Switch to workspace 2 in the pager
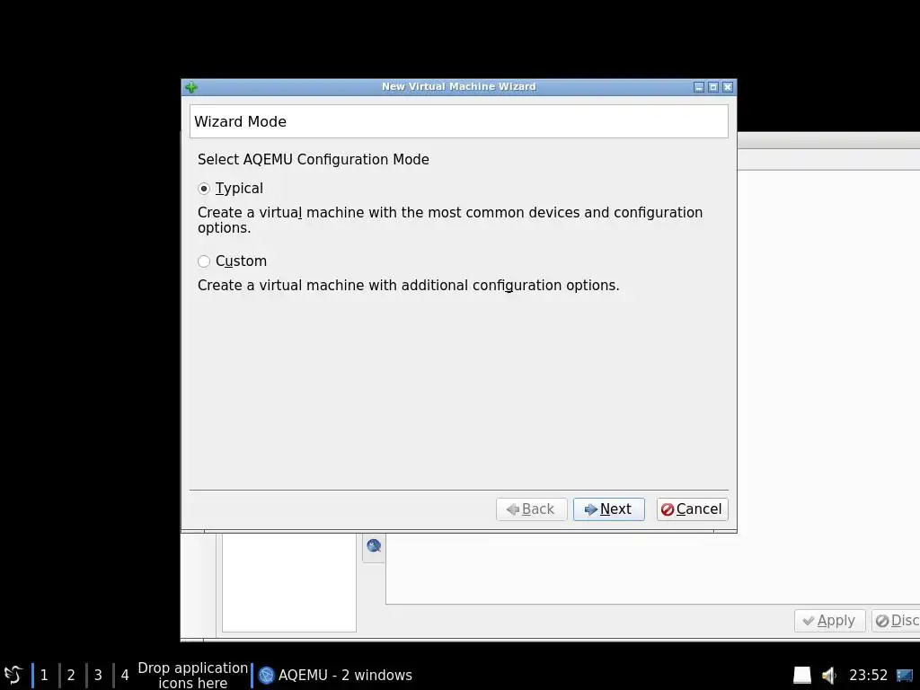This screenshot has width=920, height=690. click(71, 676)
